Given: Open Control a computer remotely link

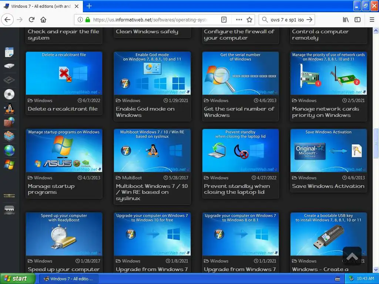Looking at the screenshot, I should point(320,35).
